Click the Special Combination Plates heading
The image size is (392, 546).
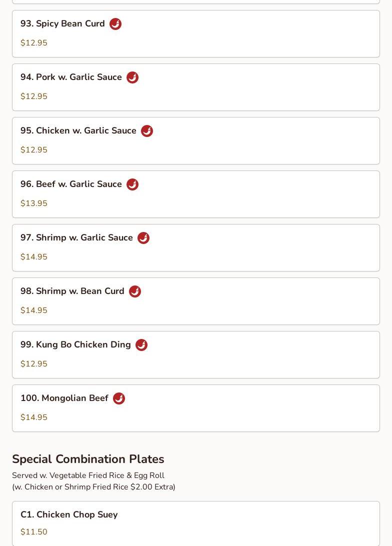pyautogui.click(x=88, y=459)
